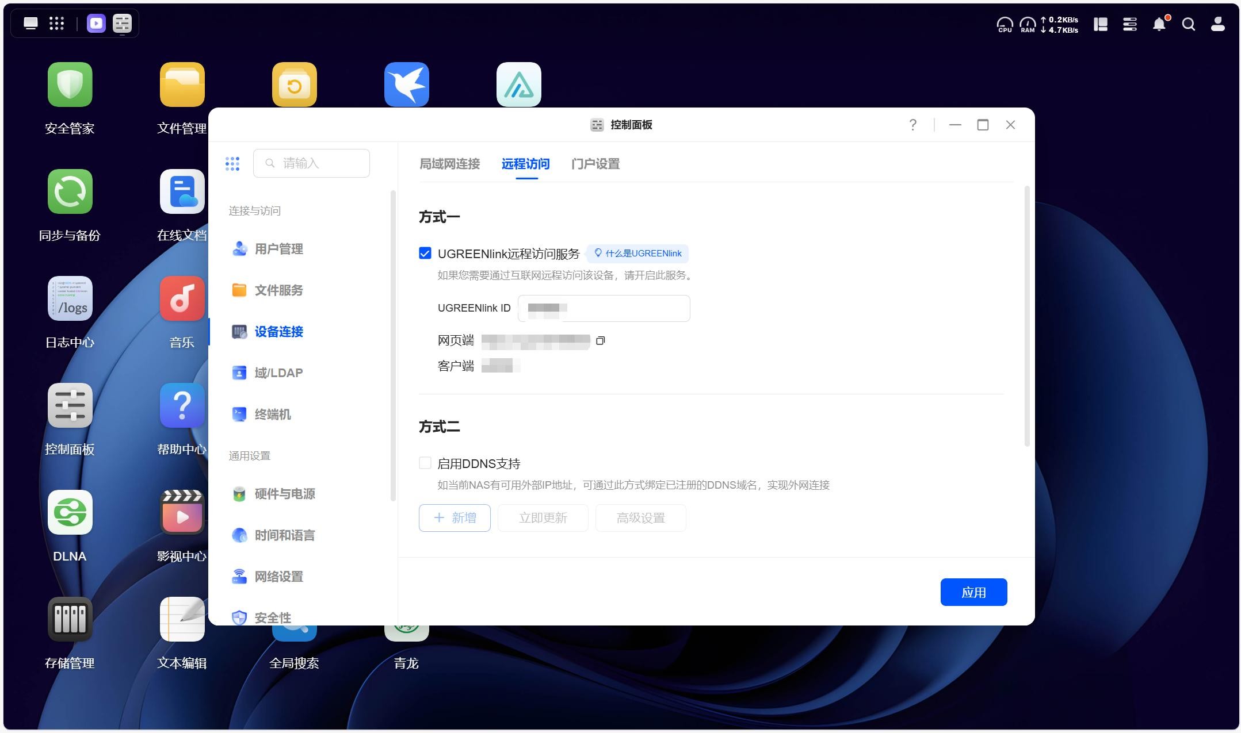Open the 同步与备份 desktop icon
Screen dimensions: 1241x733
pos(70,192)
